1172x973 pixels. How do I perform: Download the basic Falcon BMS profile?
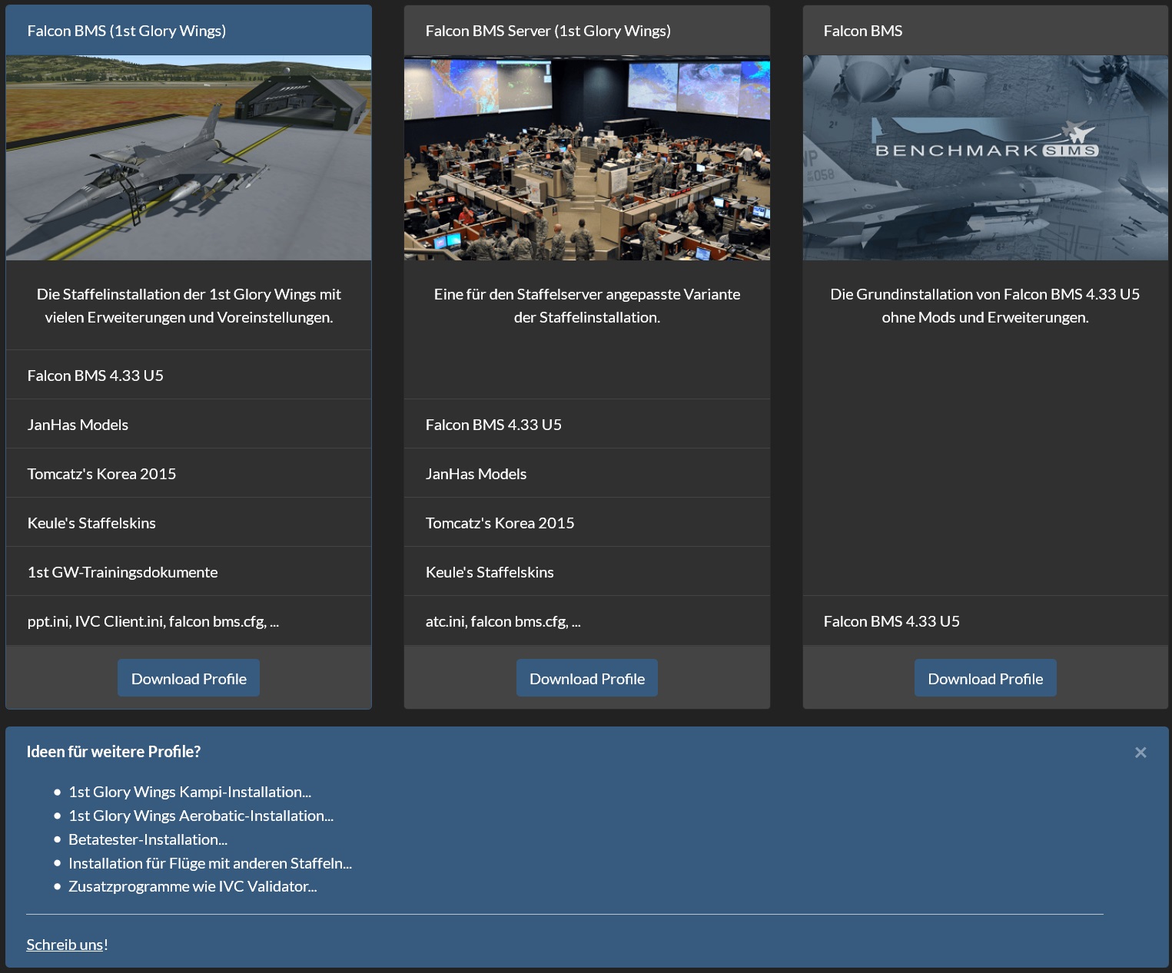coord(985,678)
